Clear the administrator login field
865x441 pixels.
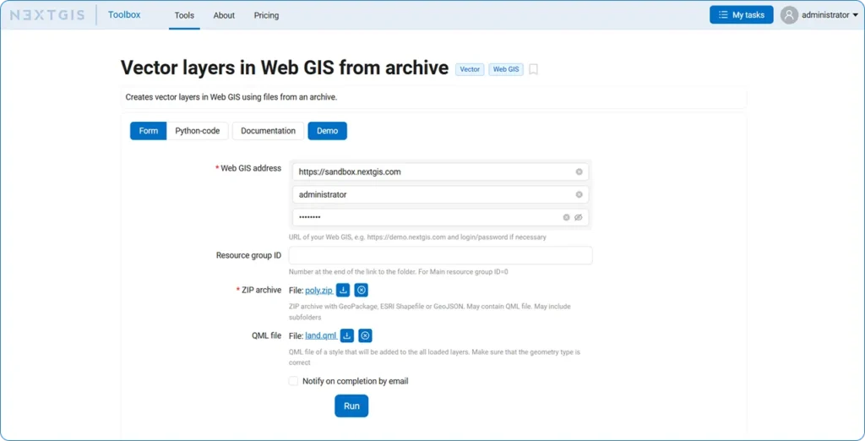point(579,194)
